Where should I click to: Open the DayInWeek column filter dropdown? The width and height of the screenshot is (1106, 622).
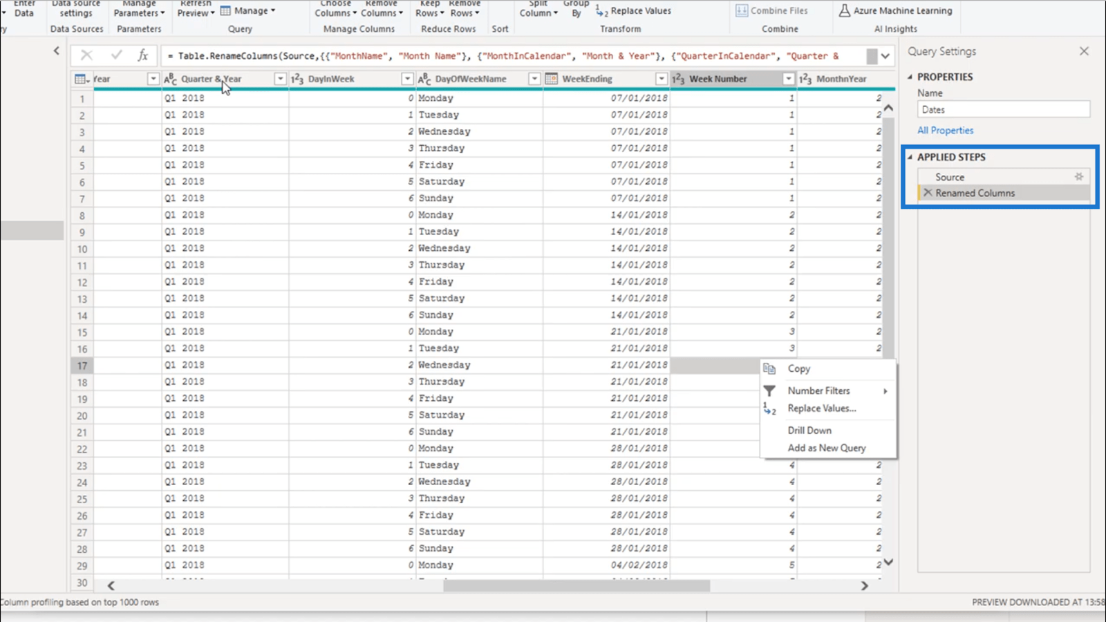point(407,79)
